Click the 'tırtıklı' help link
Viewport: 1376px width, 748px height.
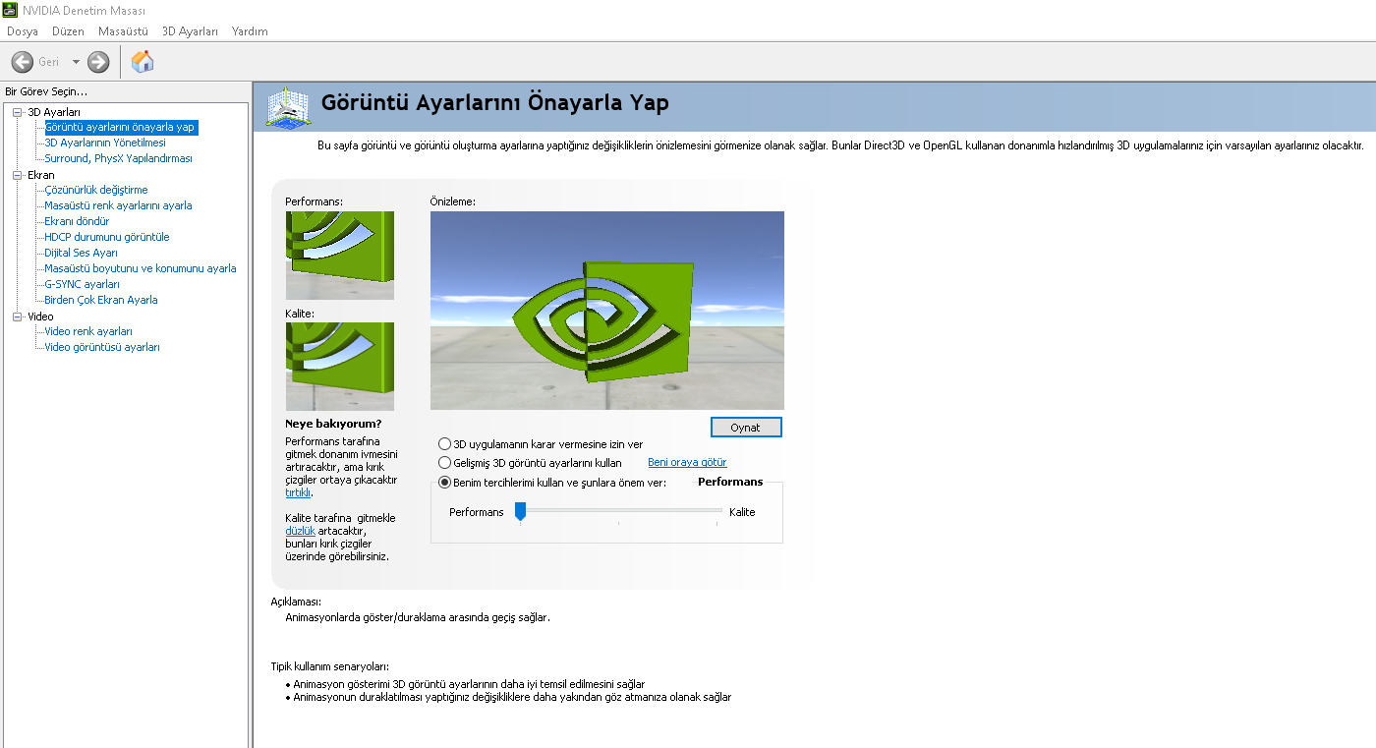tap(298, 492)
